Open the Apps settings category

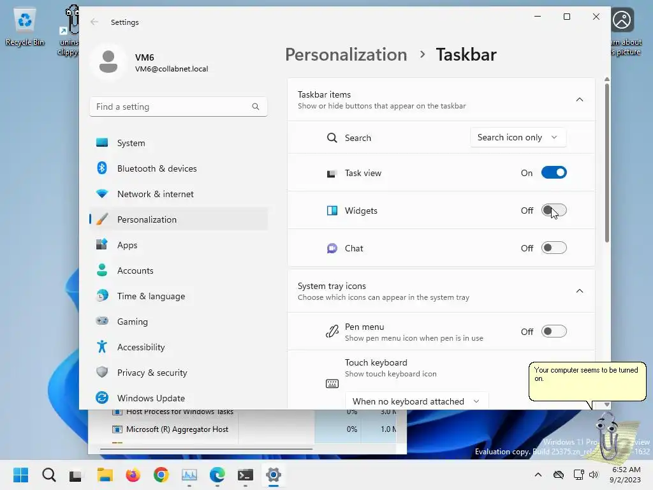179,245
